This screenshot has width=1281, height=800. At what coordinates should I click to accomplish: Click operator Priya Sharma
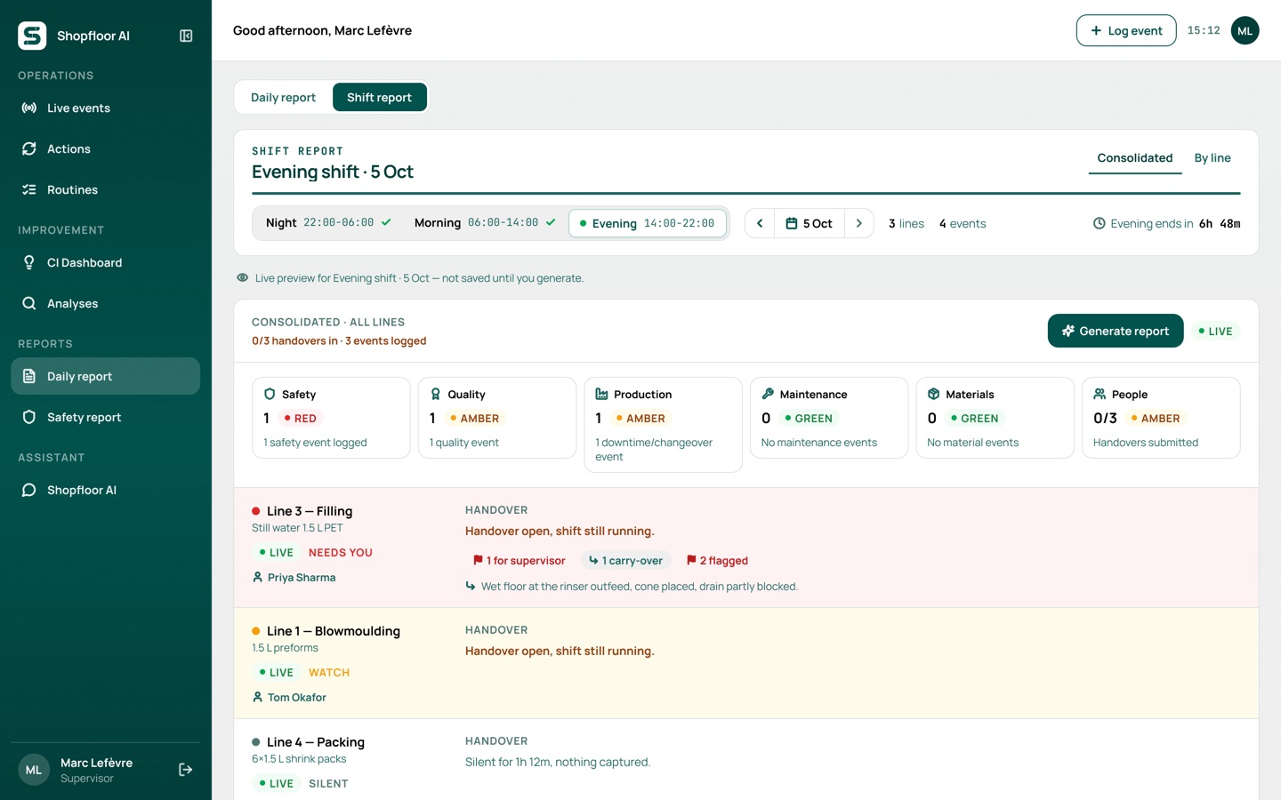(x=294, y=578)
